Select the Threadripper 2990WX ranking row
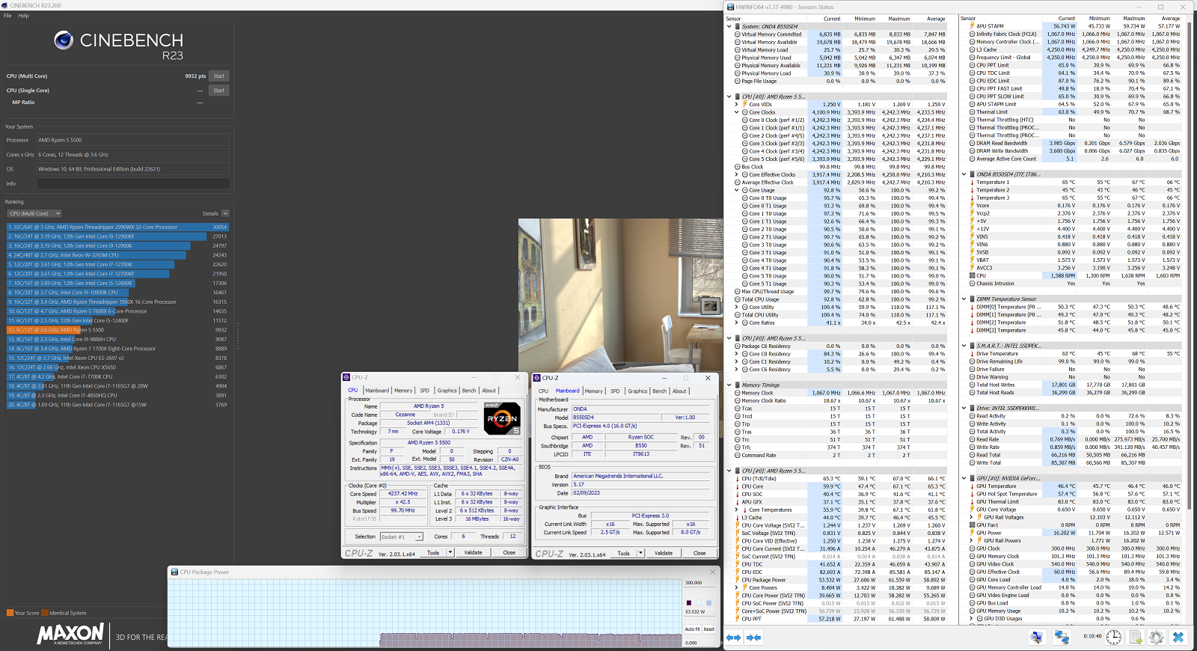The image size is (1197, 651). click(118, 227)
